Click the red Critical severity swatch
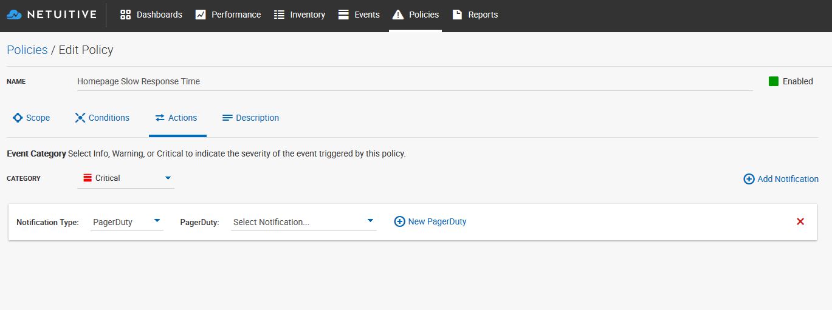Screen dimensions: 832x310 click(x=88, y=178)
